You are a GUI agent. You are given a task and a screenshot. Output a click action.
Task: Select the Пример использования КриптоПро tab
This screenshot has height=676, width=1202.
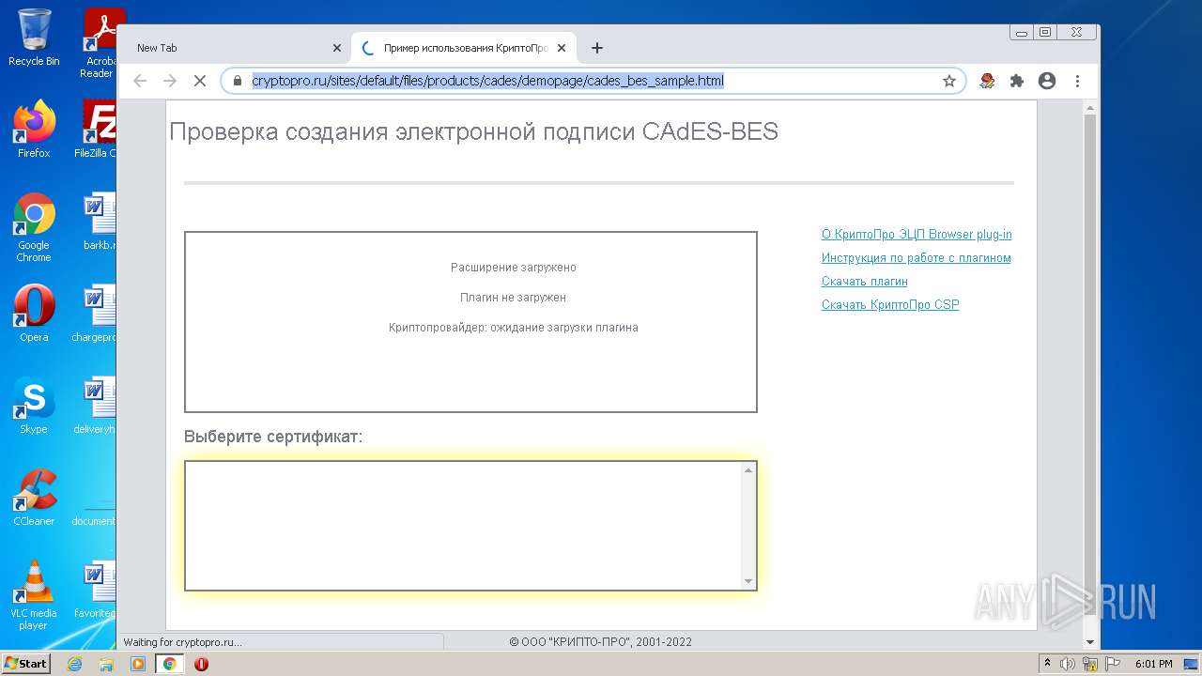point(464,48)
